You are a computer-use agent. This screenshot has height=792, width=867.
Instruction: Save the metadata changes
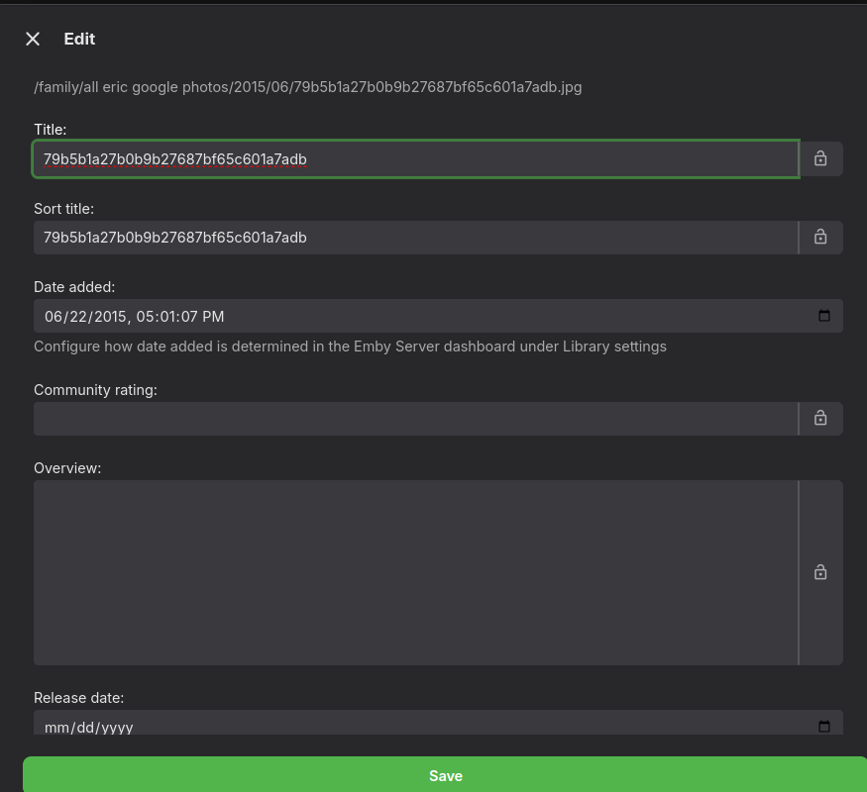click(445, 775)
